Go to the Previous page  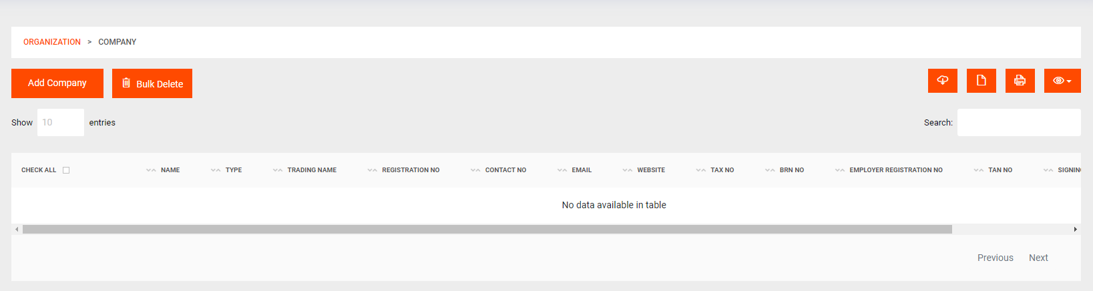pos(995,258)
